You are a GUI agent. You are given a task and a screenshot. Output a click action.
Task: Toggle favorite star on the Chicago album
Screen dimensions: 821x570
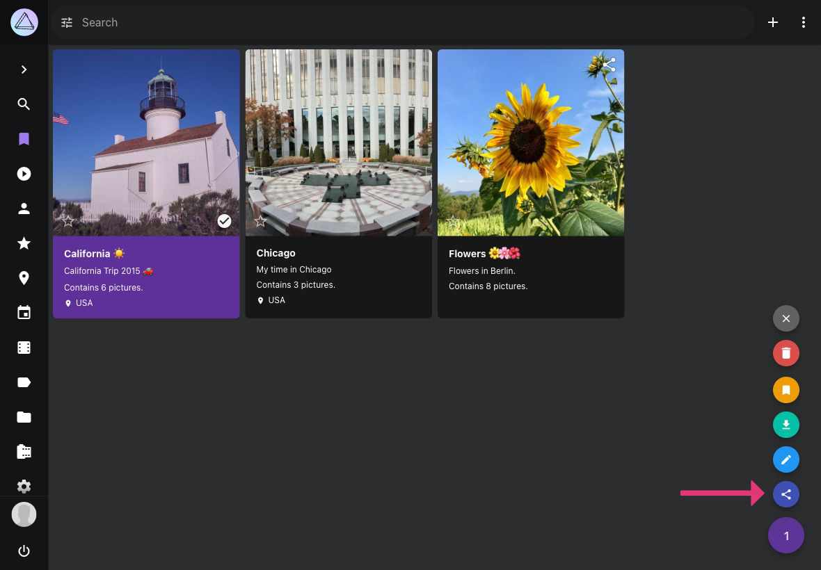[x=260, y=220]
